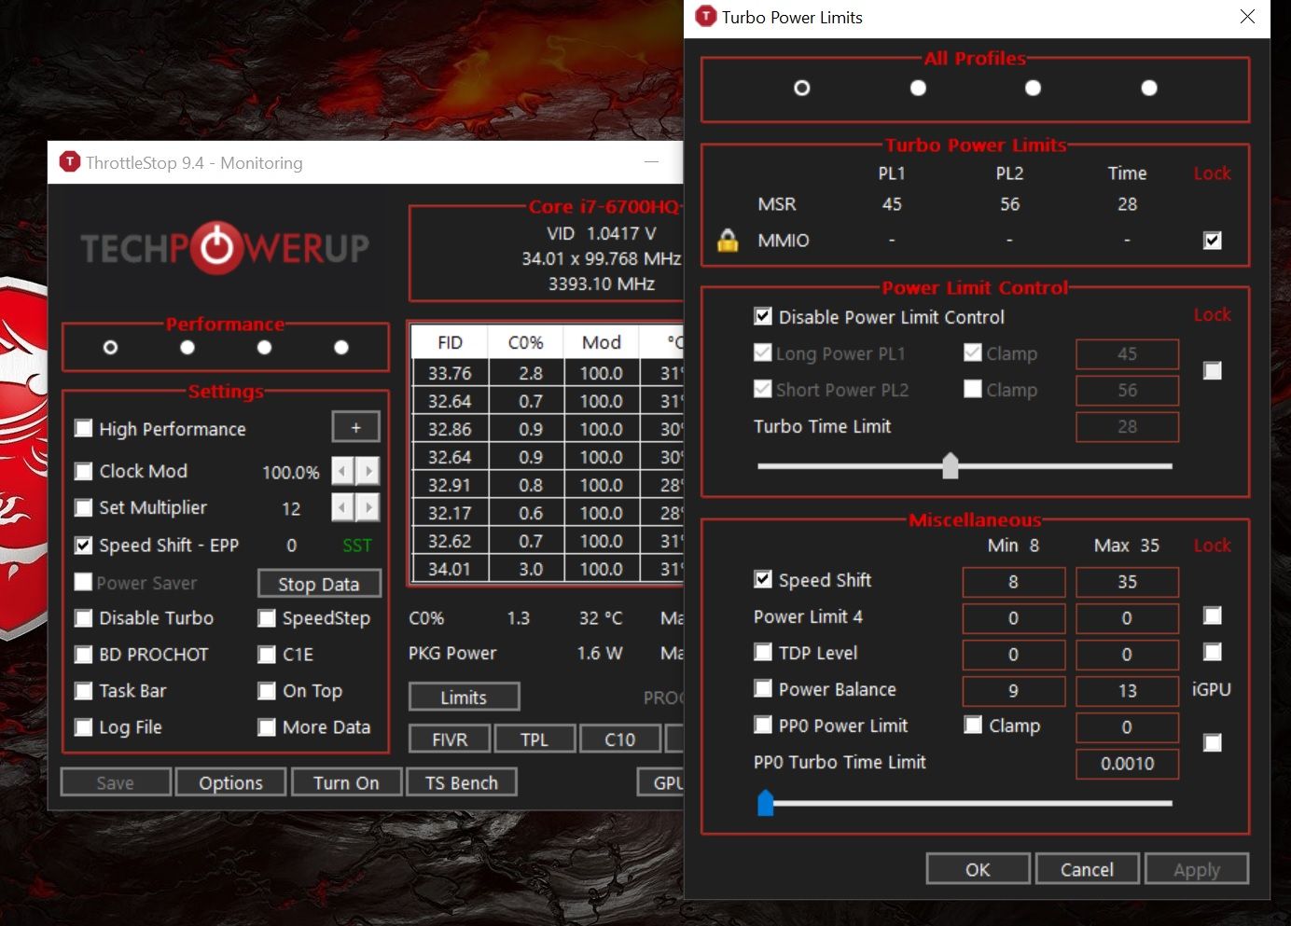Open the C10 states button

(x=619, y=739)
